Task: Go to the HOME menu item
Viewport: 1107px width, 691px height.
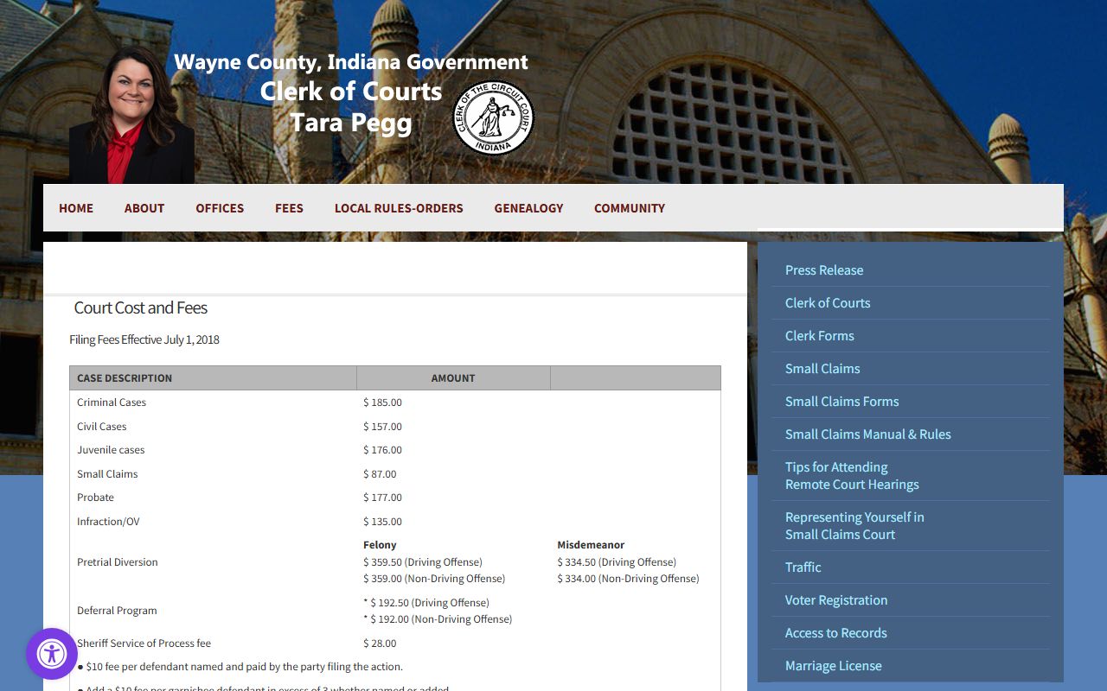Action: coord(76,208)
